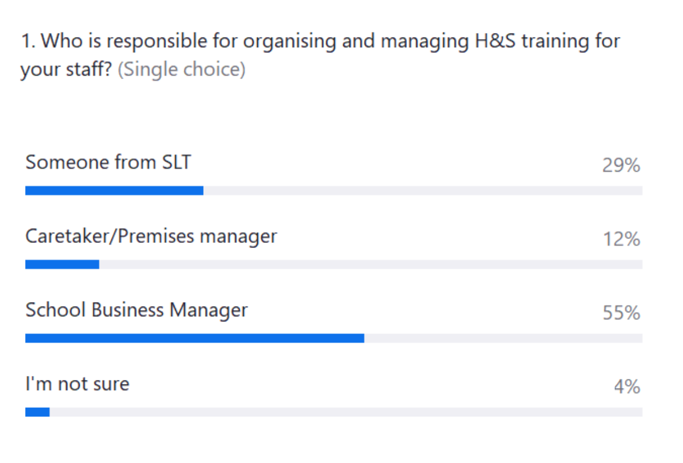This screenshot has width=683, height=463.
Task: Click the question number "1."
Action: (x=28, y=42)
